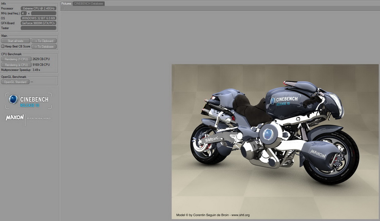Enable Keep Best CB Score checkbox
Viewport: 380px width, 221px height.
[x=3, y=46]
